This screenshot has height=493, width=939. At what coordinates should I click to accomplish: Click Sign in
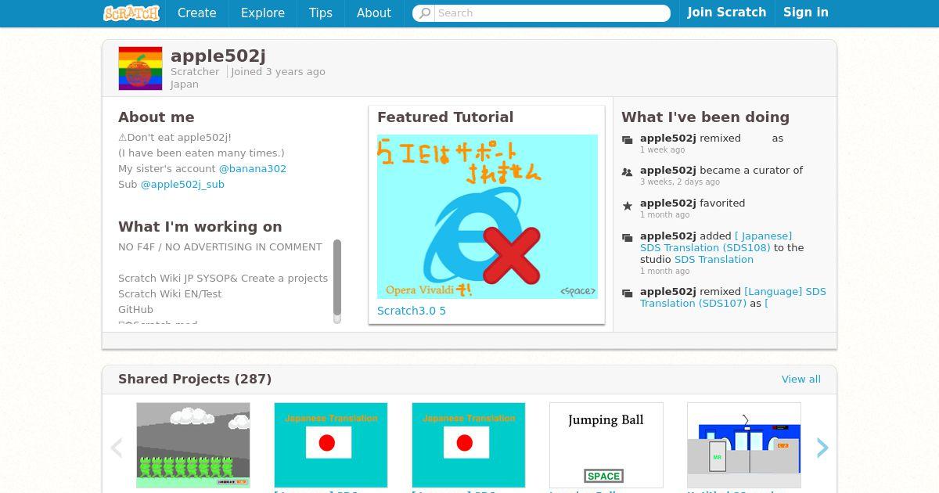(806, 13)
